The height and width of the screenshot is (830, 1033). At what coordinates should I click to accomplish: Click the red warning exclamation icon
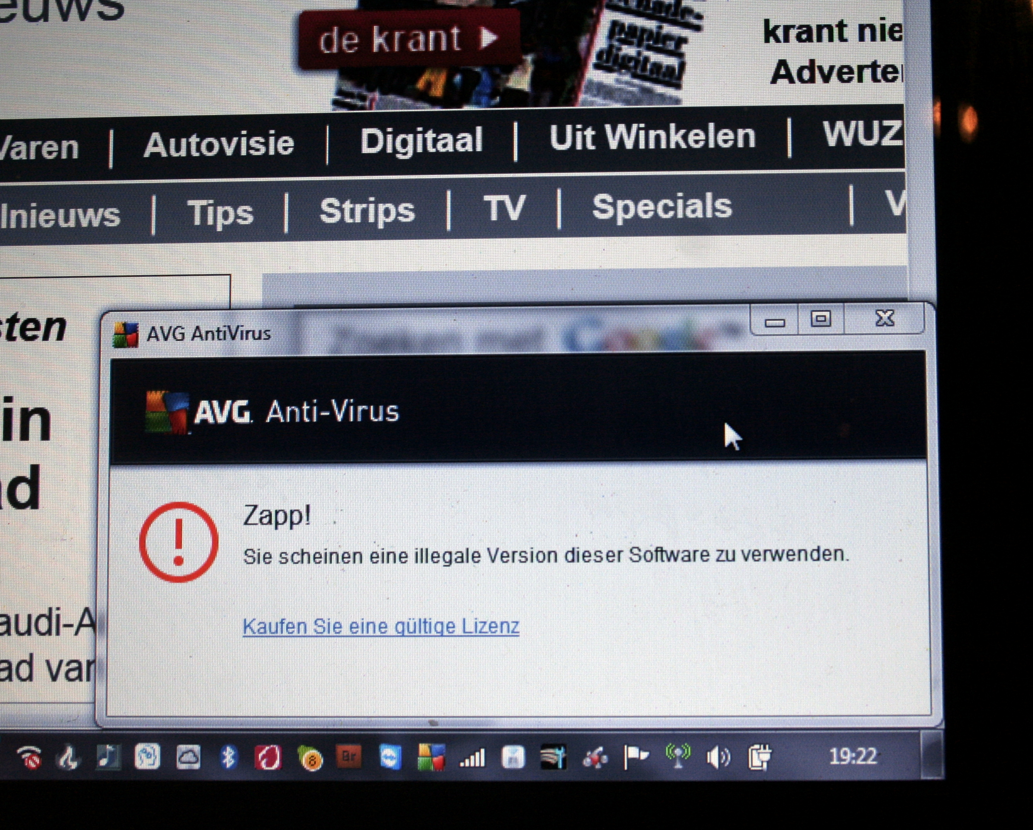(x=178, y=542)
